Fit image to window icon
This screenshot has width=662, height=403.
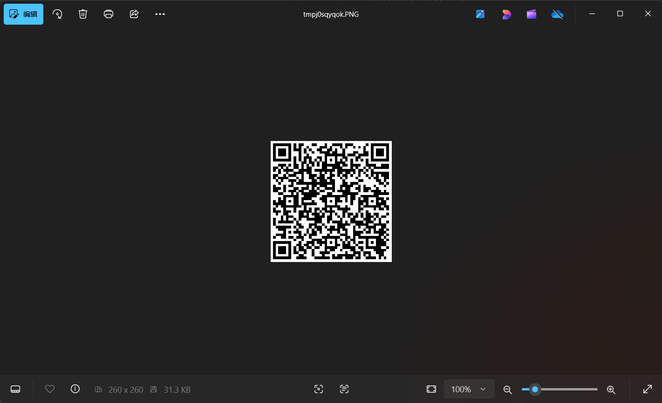tap(431, 389)
